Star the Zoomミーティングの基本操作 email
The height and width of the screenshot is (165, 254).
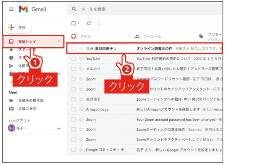click(81, 129)
